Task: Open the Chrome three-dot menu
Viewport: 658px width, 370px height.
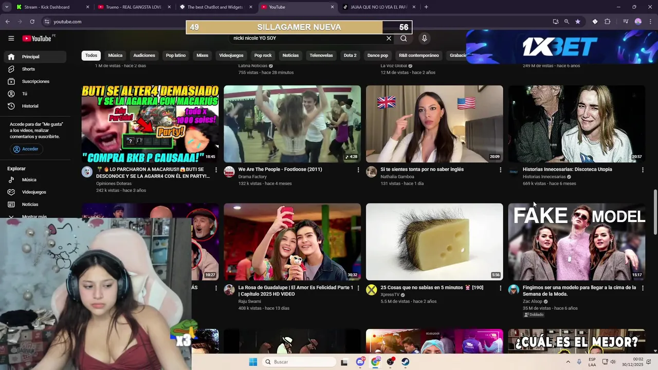Action: 650,22
